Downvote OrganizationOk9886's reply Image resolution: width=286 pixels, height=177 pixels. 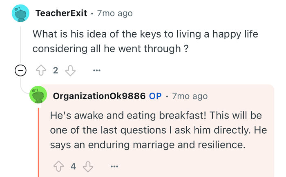coord(88,166)
